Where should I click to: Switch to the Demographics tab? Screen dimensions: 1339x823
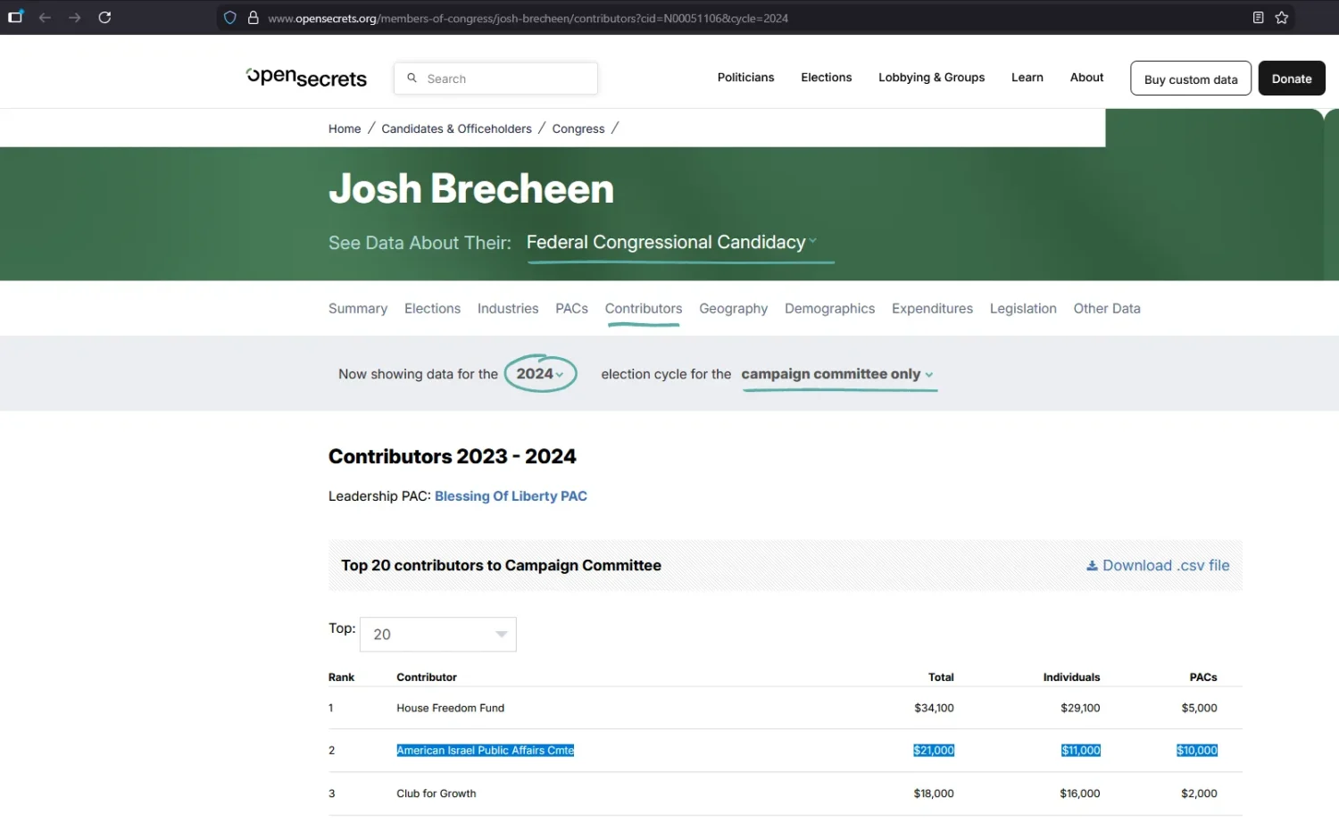tap(829, 309)
